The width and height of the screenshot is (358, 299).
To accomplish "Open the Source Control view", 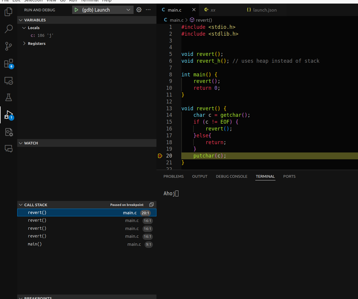I will point(9,46).
